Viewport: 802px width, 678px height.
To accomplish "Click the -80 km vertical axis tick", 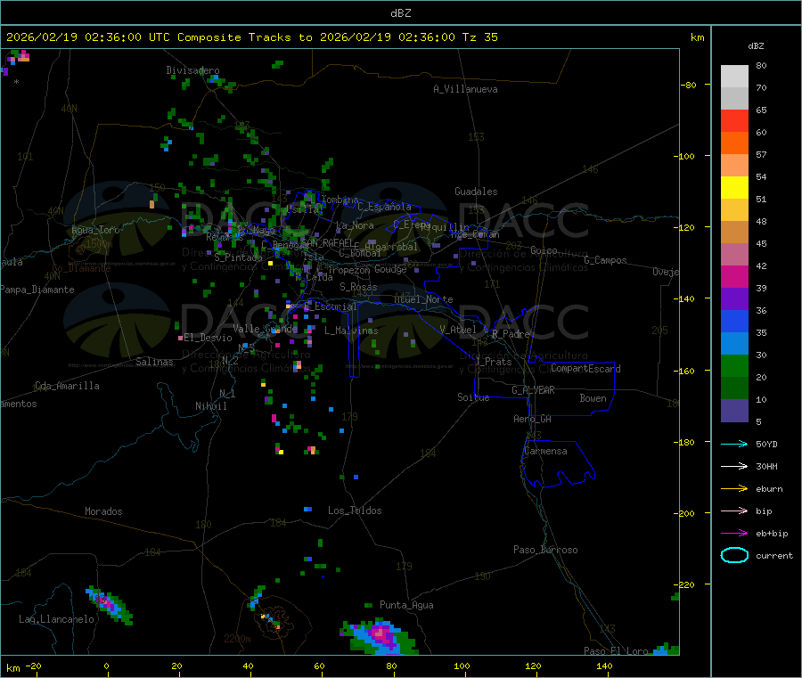I will click(689, 85).
